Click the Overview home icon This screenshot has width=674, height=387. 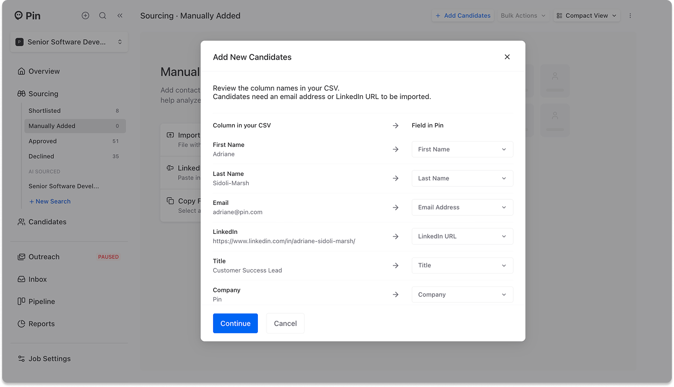point(22,71)
